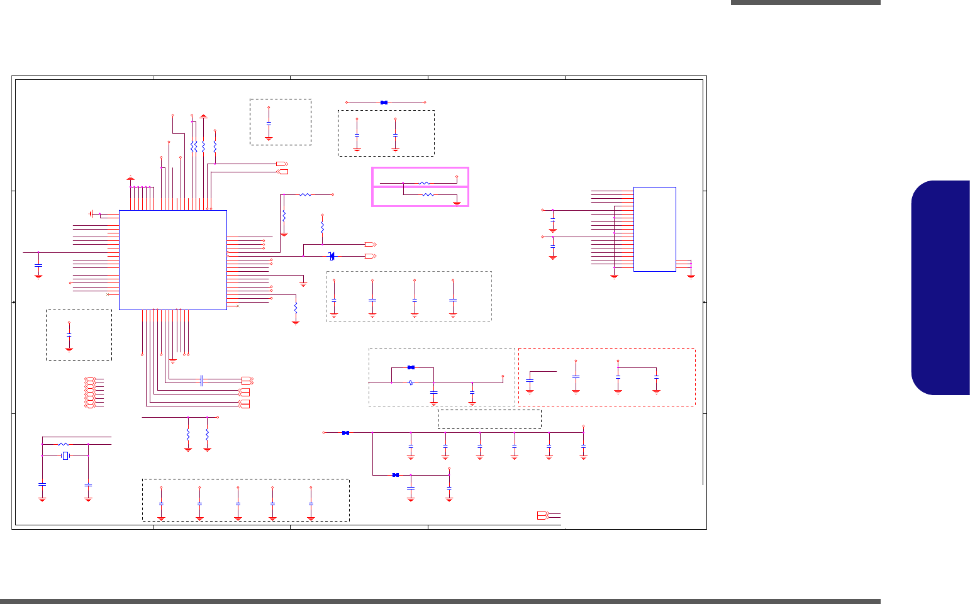Click resistor directly above the crystal
Screen dimensions: 970x604
pyautogui.click(x=63, y=444)
